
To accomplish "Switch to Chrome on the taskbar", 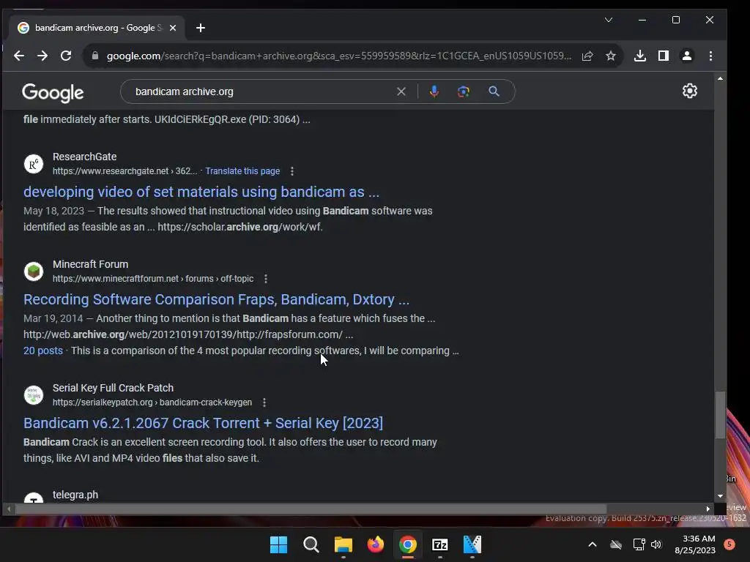I will tap(407, 544).
